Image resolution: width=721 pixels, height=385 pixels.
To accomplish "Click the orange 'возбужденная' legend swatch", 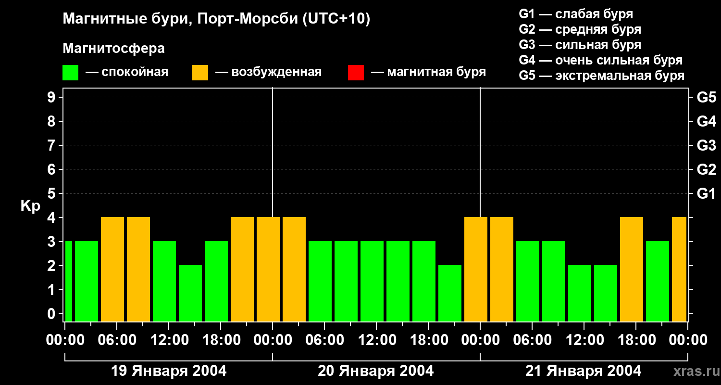I will (x=200, y=73).
